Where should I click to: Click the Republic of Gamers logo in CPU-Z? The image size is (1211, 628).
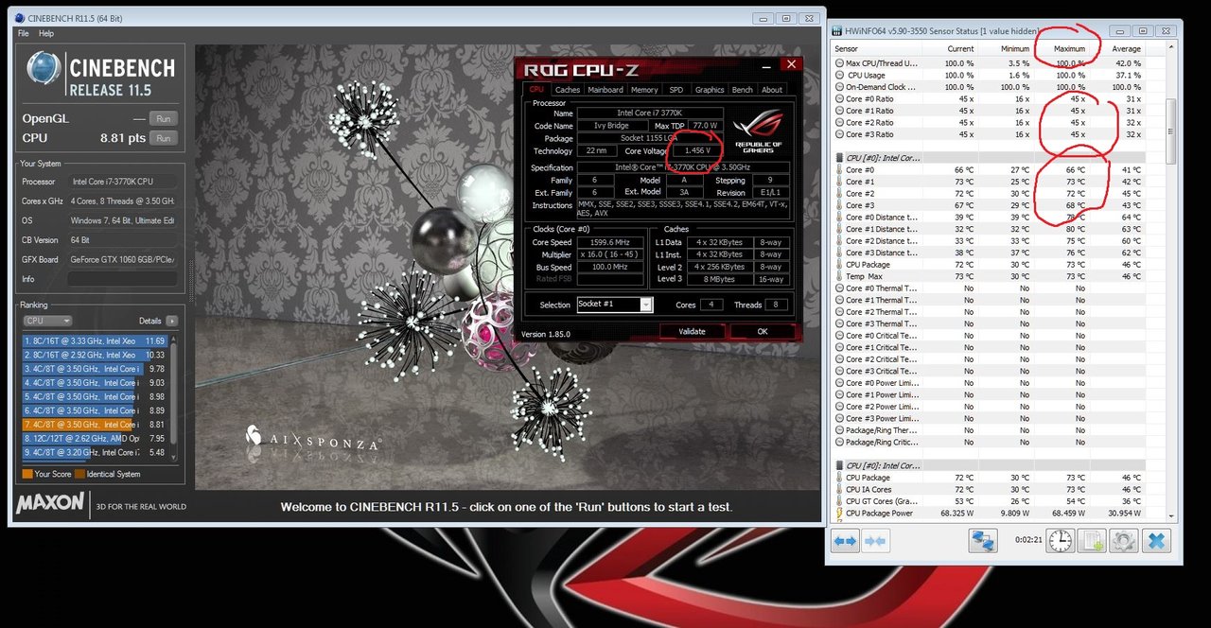coord(758,132)
